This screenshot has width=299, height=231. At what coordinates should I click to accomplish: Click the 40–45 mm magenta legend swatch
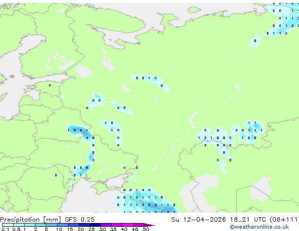click(x=128, y=225)
